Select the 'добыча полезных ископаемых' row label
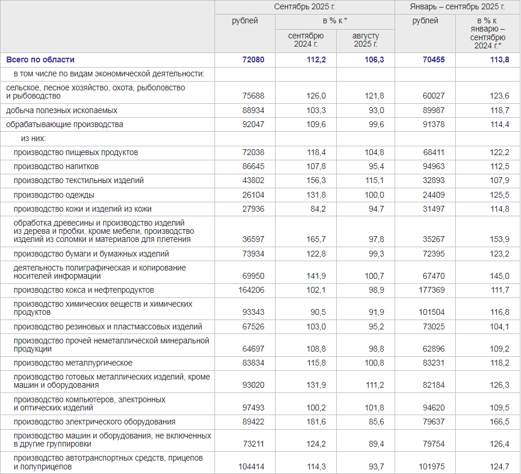The width and height of the screenshot is (521, 474). [x=62, y=110]
